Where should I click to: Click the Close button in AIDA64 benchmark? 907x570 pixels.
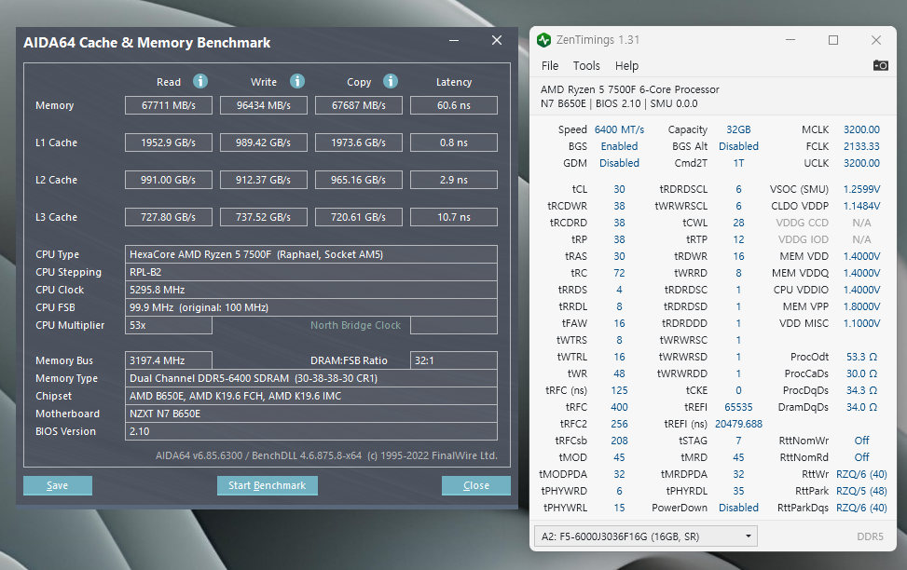point(476,485)
